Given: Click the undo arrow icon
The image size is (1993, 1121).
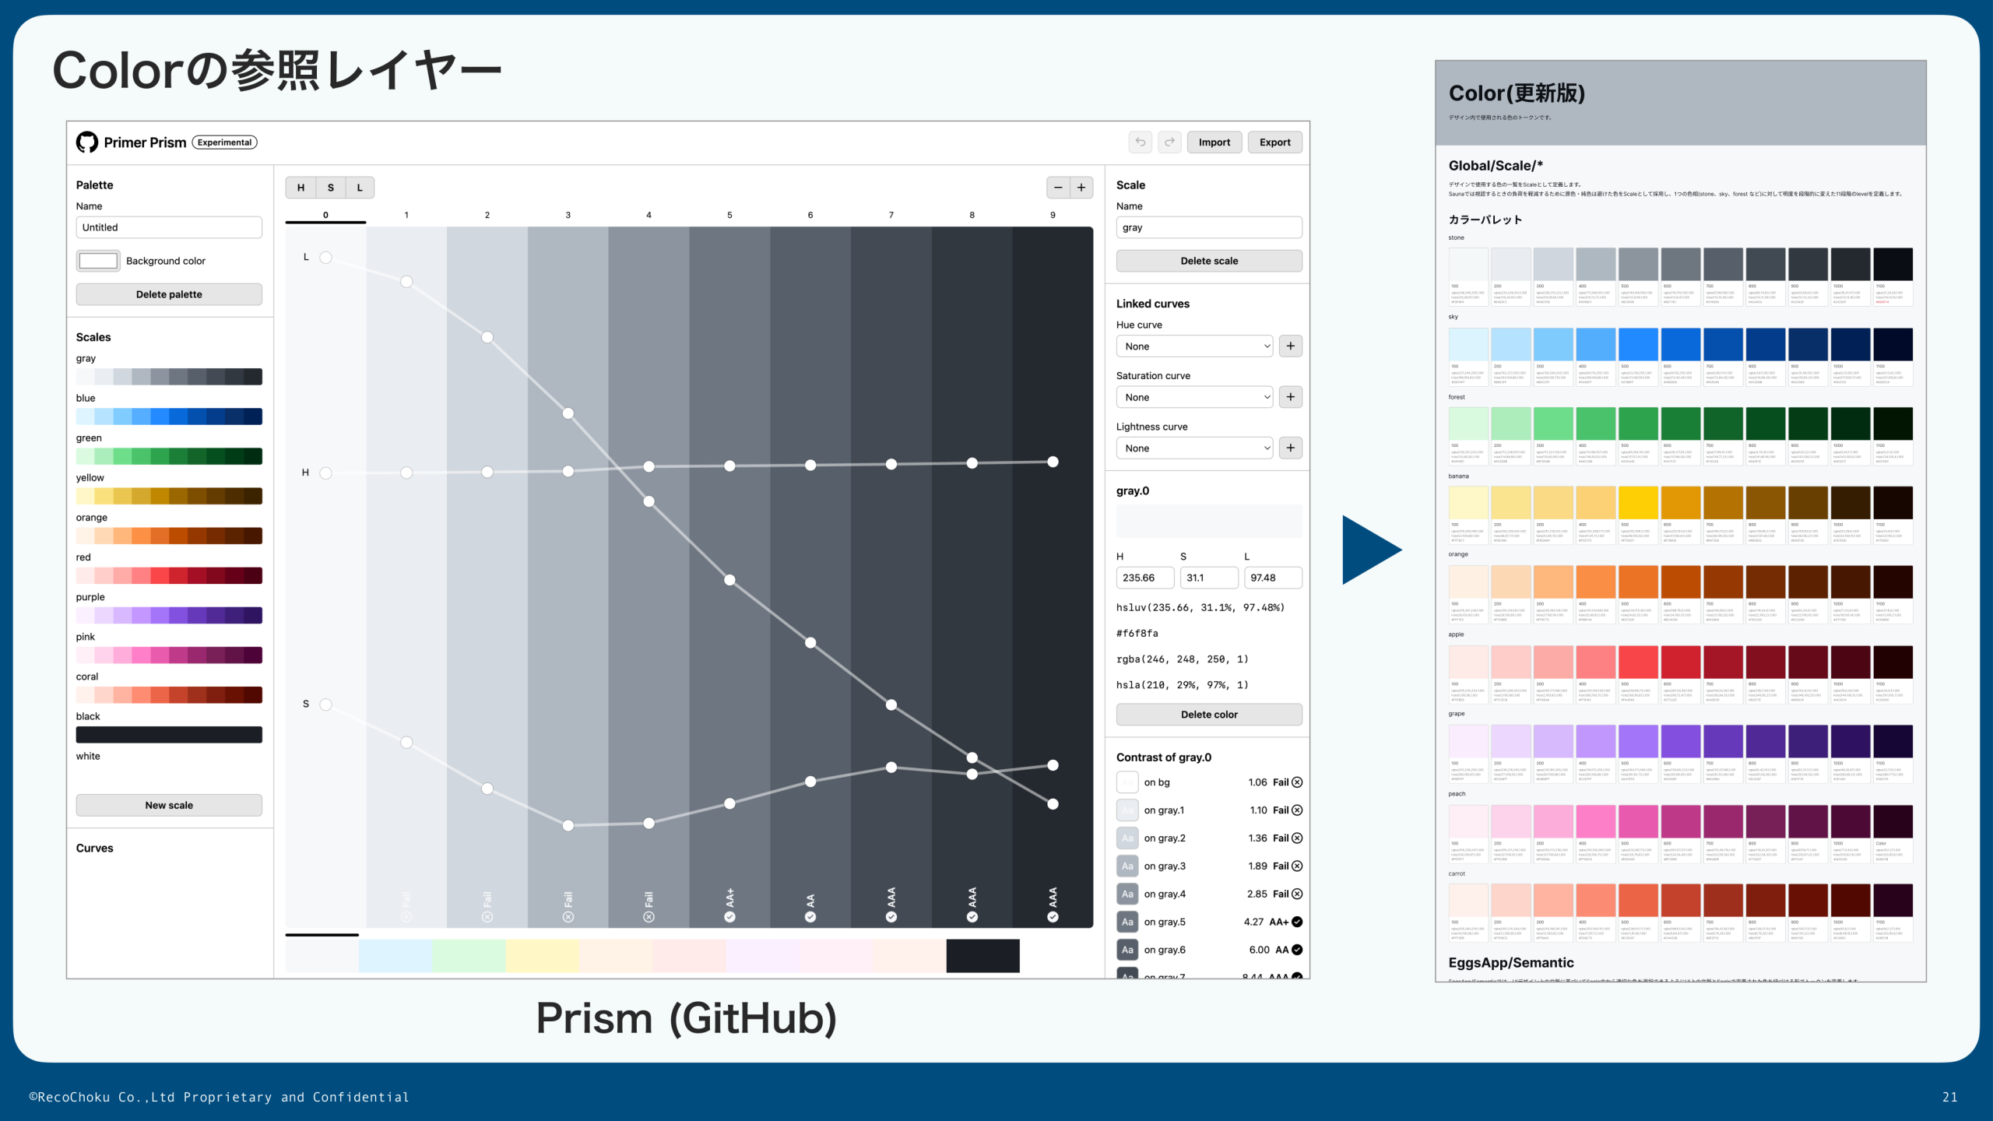Looking at the screenshot, I should tap(1141, 142).
